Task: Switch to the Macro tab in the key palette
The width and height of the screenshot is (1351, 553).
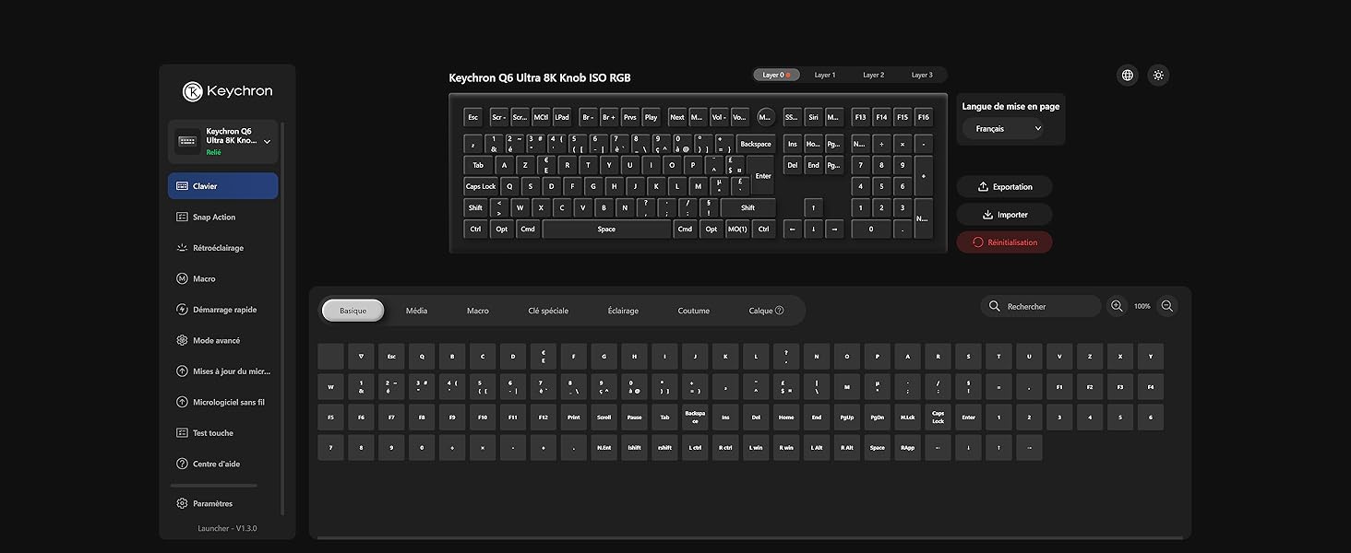Action: [478, 311]
